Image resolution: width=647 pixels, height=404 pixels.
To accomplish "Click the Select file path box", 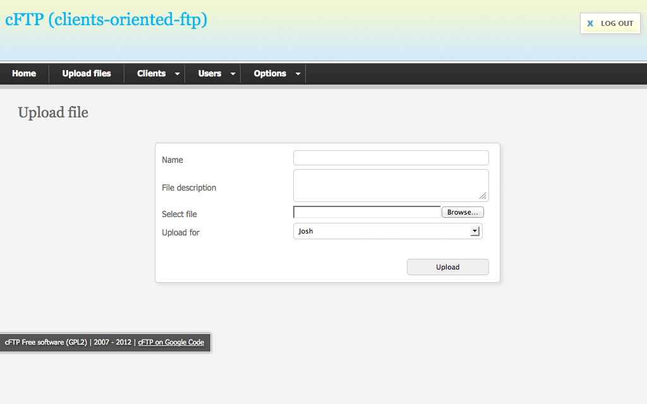I will click(366, 212).
